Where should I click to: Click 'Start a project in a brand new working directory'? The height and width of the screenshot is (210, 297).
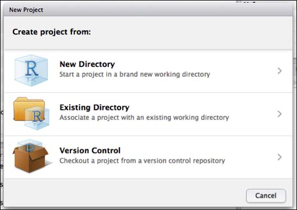135,74
